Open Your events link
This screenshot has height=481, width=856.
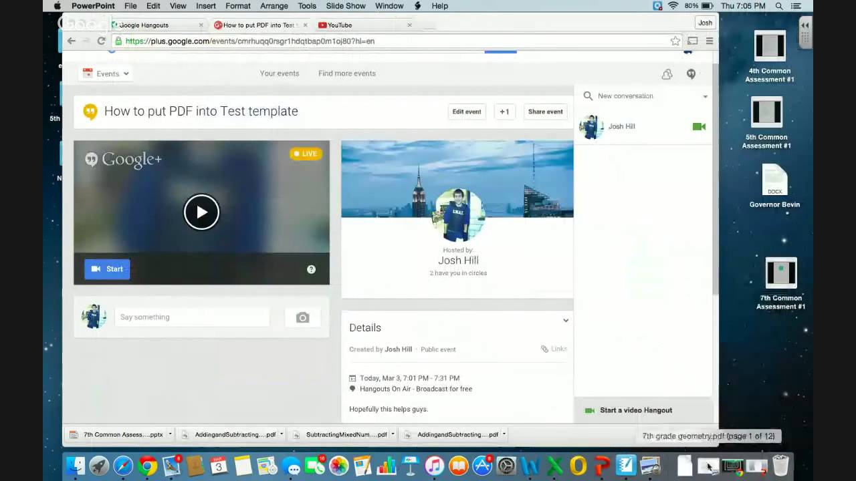pos(280,73)
